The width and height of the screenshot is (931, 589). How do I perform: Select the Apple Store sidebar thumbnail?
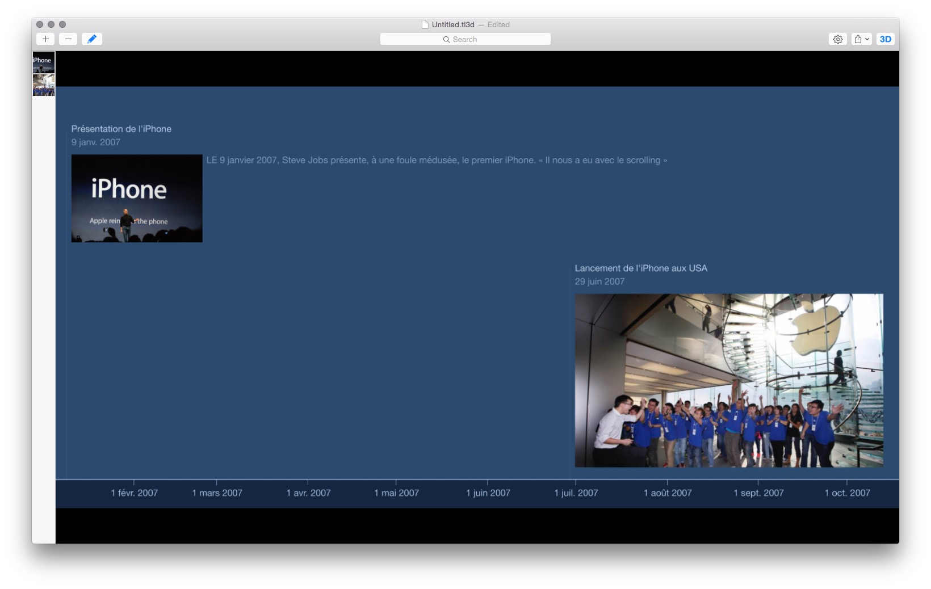[44, 85]
